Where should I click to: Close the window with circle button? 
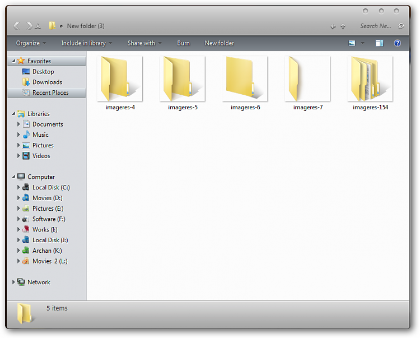point(396,11)
